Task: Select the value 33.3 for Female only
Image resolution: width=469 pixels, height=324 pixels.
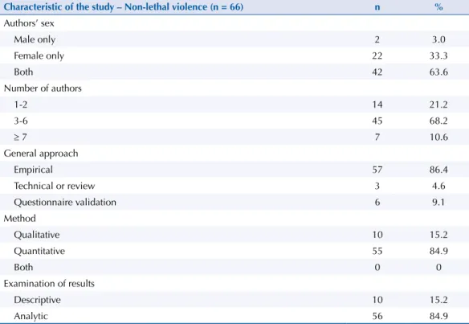Action: (x=438, y=55)
